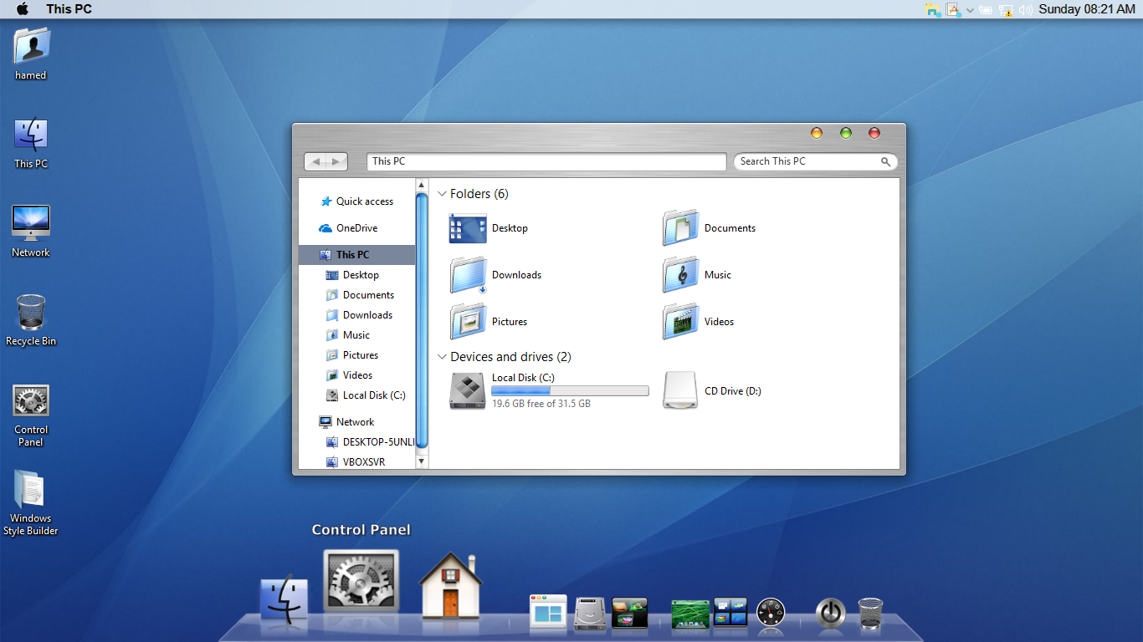Click the sidebar scroll down arrow

click(422, 461)
